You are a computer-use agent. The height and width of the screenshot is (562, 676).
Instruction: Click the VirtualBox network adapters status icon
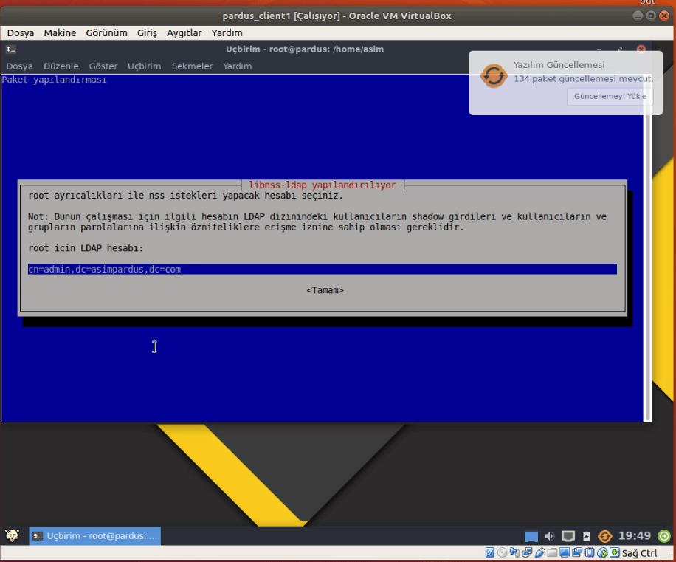click(527, 552)
